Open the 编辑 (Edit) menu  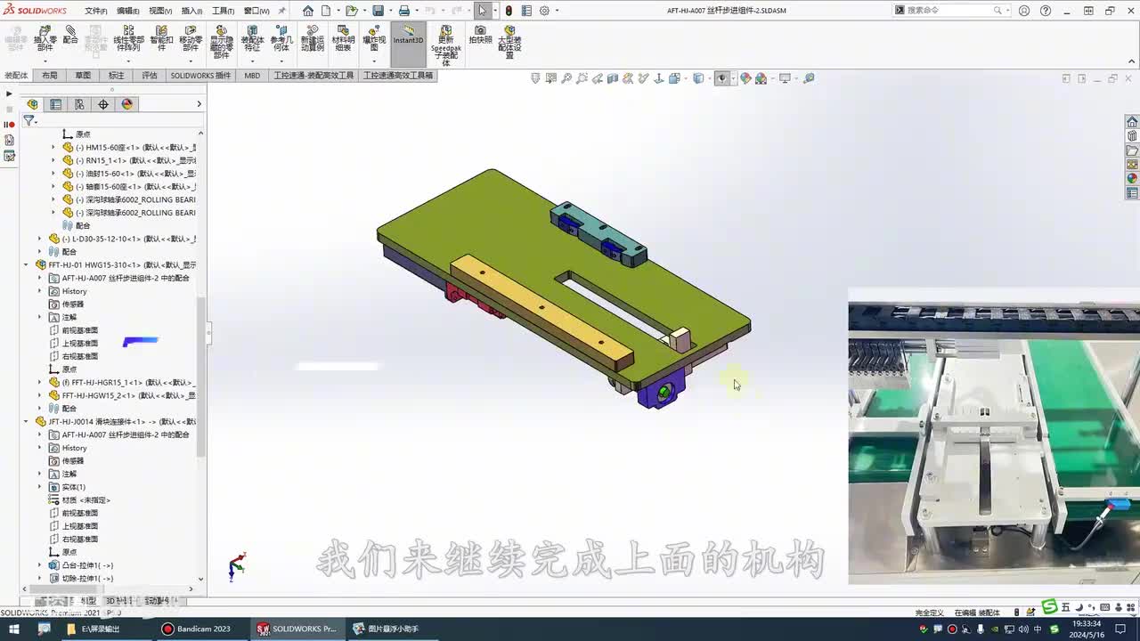coord(128,11)
